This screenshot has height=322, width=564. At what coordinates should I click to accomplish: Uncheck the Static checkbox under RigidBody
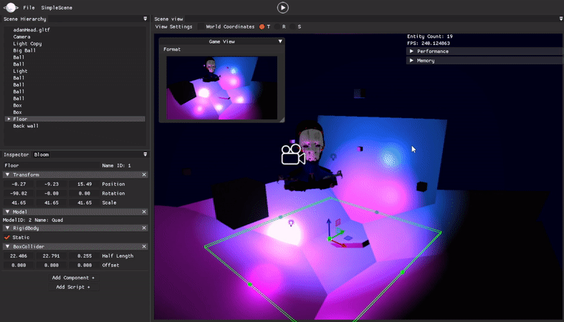point(8,238)
